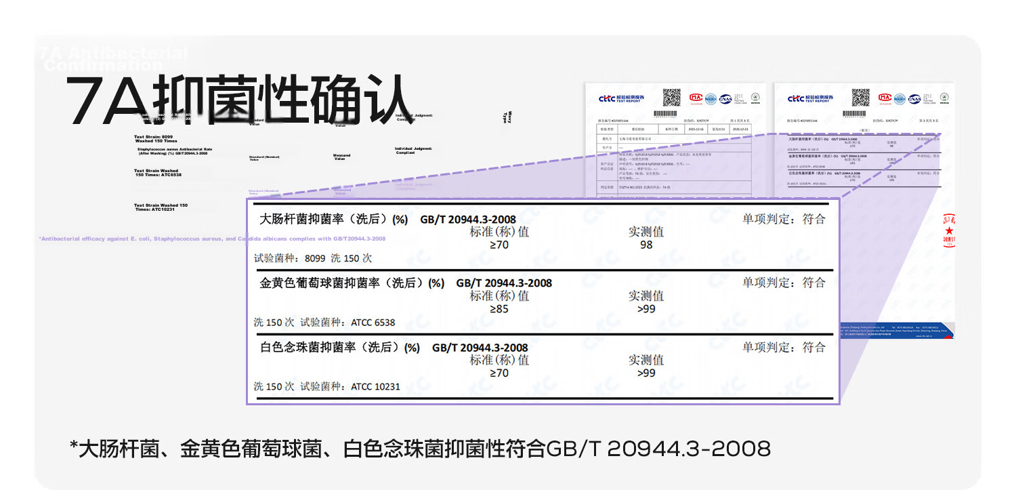Screen dimensions: 1016x490
Task: Click the measured value "98"
Action: 646,245
